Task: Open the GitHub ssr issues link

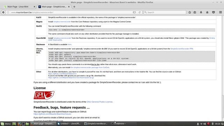Action: pos(52,114)
